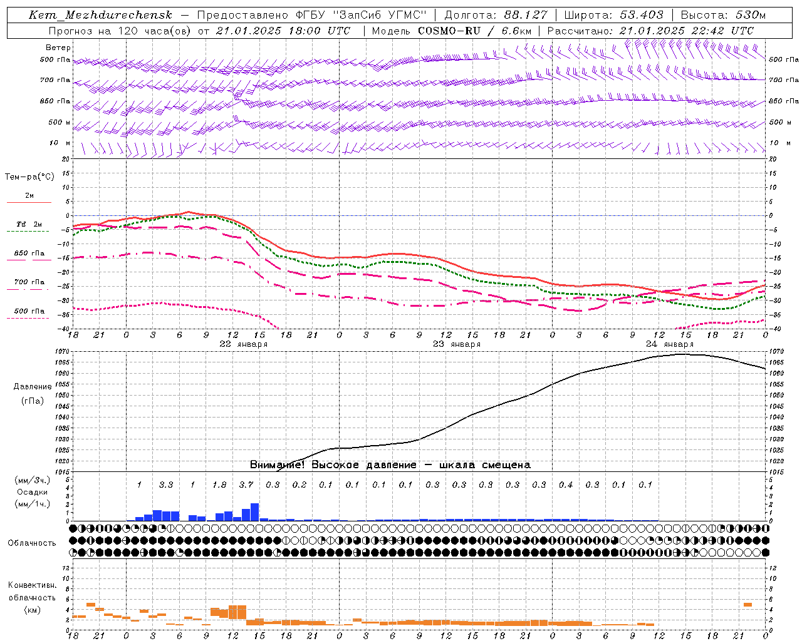
Task: Click the '(мм/3ч.)' unit label
Action: pos(33,481)
